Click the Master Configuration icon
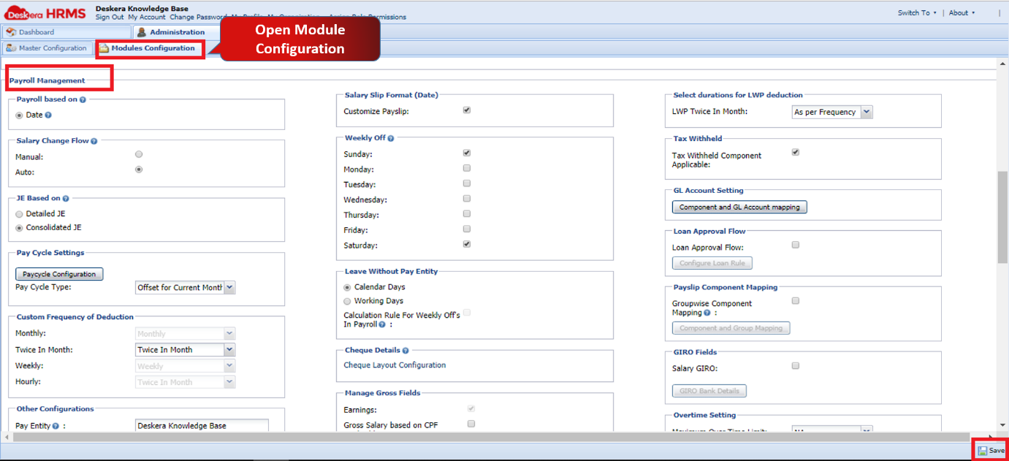This screenshot has width=1009, height=461. coord(9,47)
